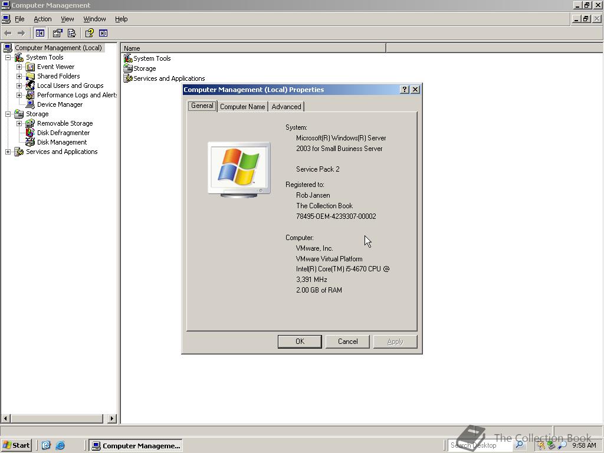Viewport: 604px width, 453px height.
Task: Select Disk Management text in tree
Action: pyautogui.click(x=62, y=142)
